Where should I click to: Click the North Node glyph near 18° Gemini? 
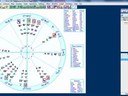[60, 55]
